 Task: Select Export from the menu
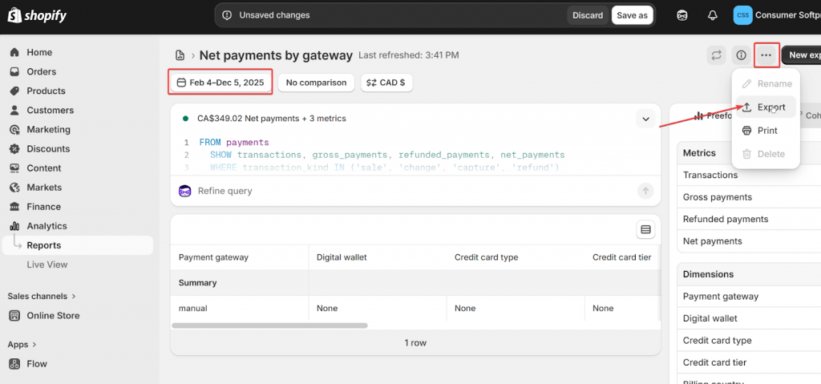765,107
